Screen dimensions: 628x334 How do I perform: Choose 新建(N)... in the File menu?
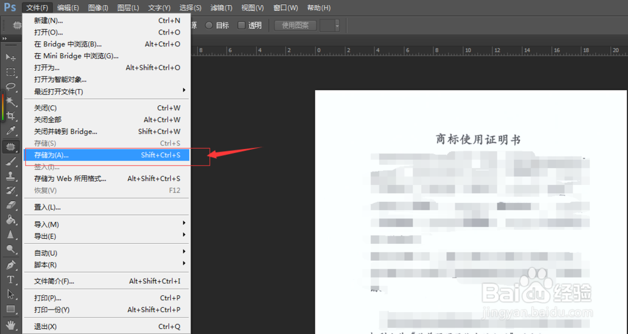coord(107,21)
